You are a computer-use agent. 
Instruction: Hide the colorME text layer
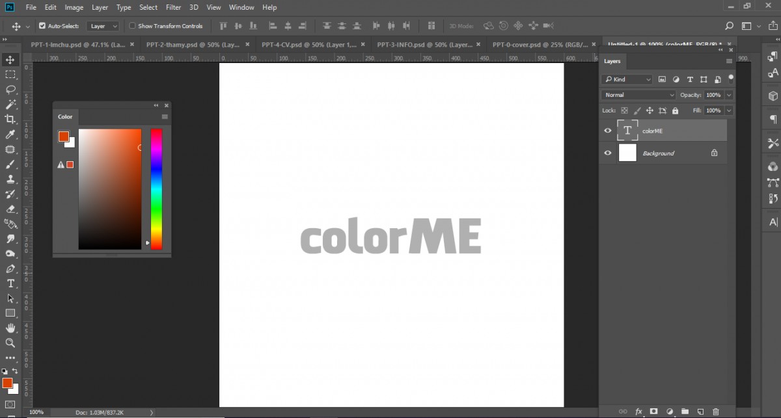tap(607, 130)
